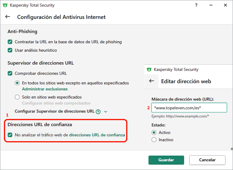The height and width of the screenshot is (170, 233).
Task: Open direcciones URL de confianza link
Action: pyautogui.click(x=97, y=135)
